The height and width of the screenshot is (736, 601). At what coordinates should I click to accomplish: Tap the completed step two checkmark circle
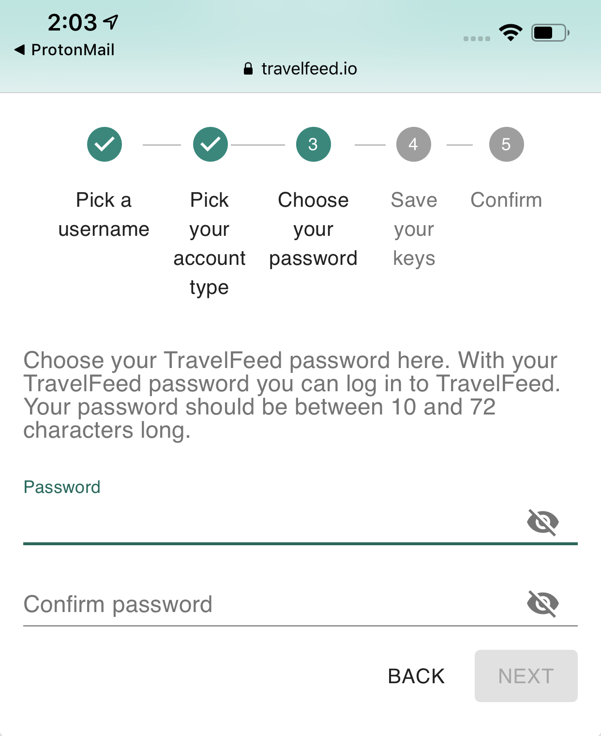pos(210,144)
